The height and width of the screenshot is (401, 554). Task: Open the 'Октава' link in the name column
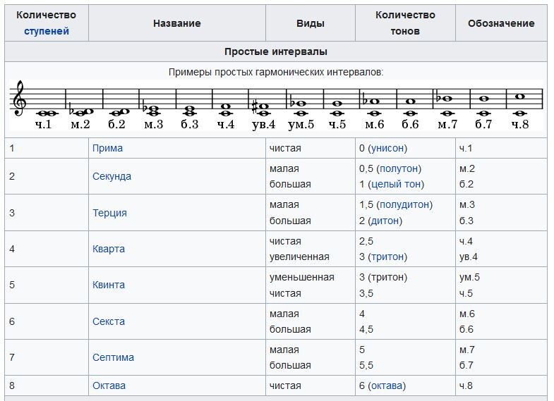pos(109,385)
